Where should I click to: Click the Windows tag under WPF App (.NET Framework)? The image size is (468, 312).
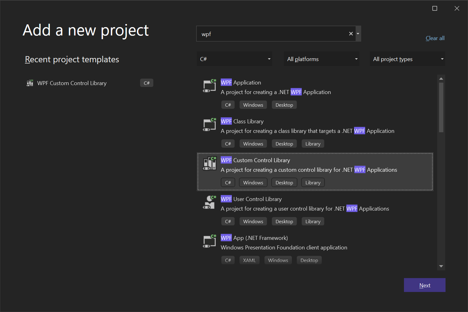(x=278, y=260)
